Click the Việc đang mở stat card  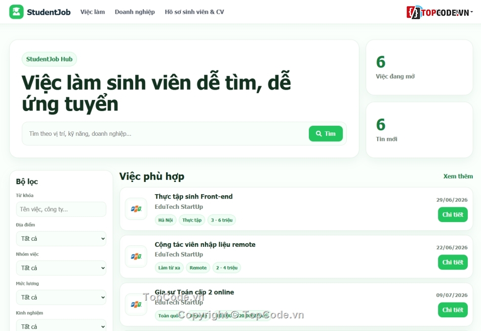tap(419, 67)
